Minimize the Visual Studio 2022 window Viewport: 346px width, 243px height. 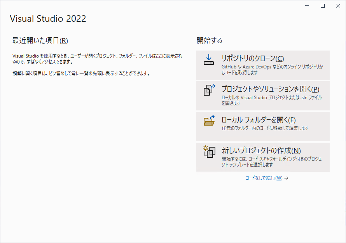[x=307, y=6]
